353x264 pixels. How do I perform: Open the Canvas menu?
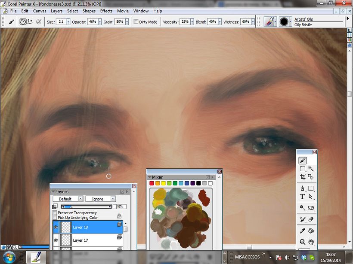point(40,11)
